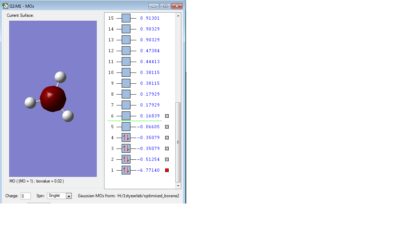
Task: Click orbital number 1 label
Action: (x=112, y=170)
